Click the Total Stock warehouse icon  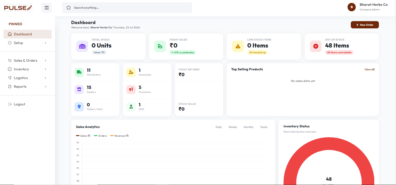[x=82, y=46]
